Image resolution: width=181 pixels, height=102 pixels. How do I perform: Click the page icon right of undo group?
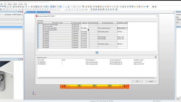pos(8,7)
